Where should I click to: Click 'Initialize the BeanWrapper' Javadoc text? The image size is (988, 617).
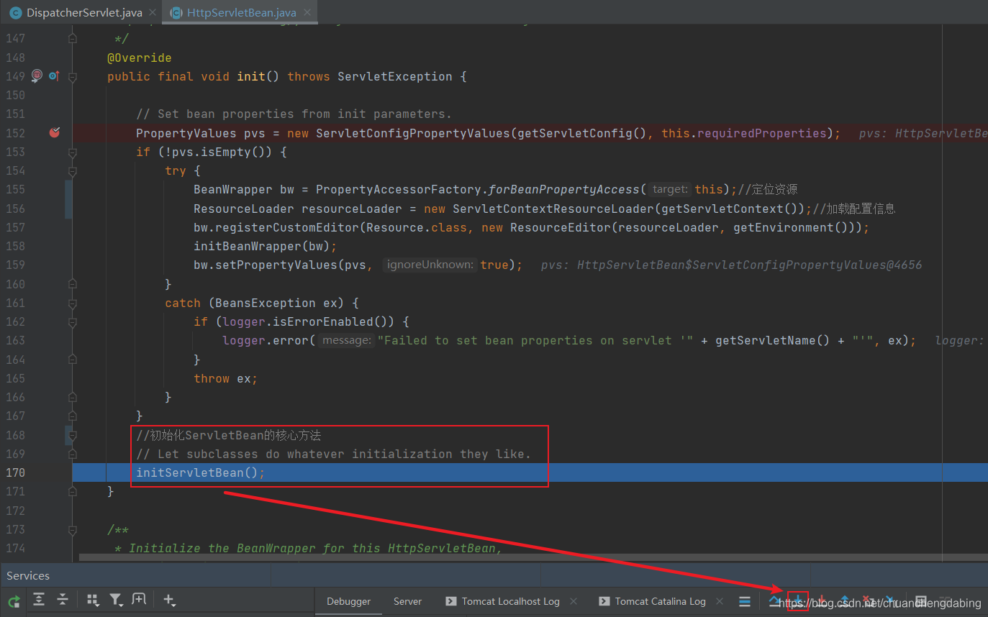pos(314,548)
